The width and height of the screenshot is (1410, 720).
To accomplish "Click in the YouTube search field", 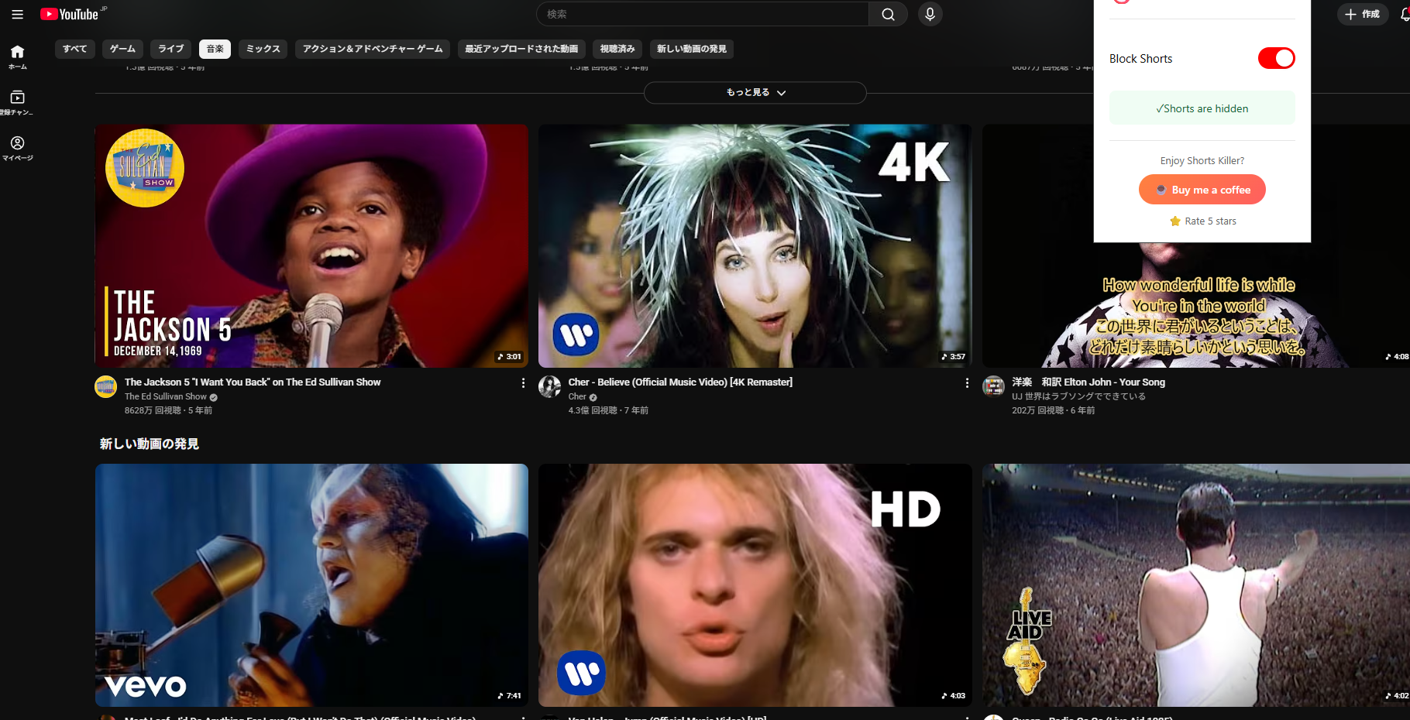I will coord(702,14).
